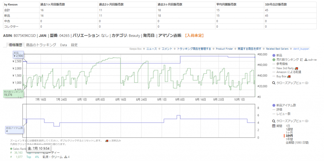
Task: Click the truck icon next to Buy Box
Action: [x=289, y=76]
